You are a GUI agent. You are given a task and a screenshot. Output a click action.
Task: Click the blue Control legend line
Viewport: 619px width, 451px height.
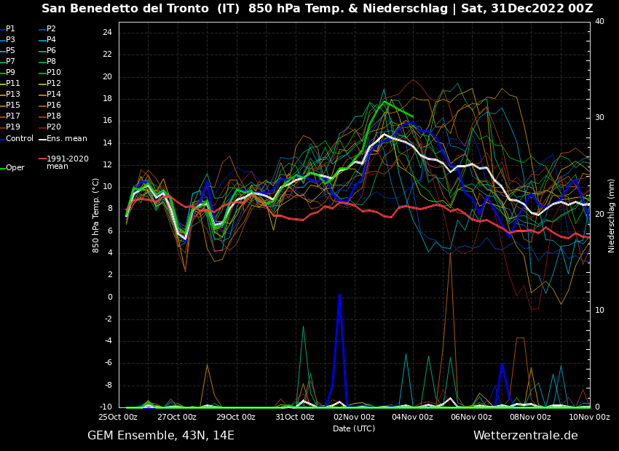coord(2,139)
